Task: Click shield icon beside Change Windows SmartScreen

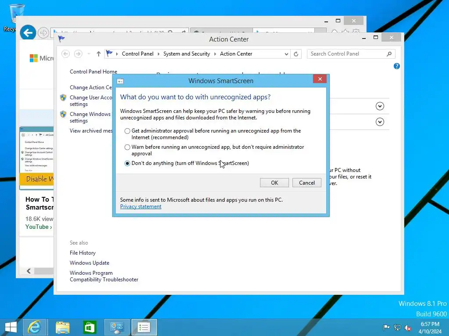Action: (x=63, y=114)
